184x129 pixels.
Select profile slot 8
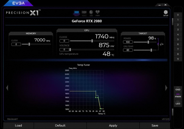tap(178, 54)
